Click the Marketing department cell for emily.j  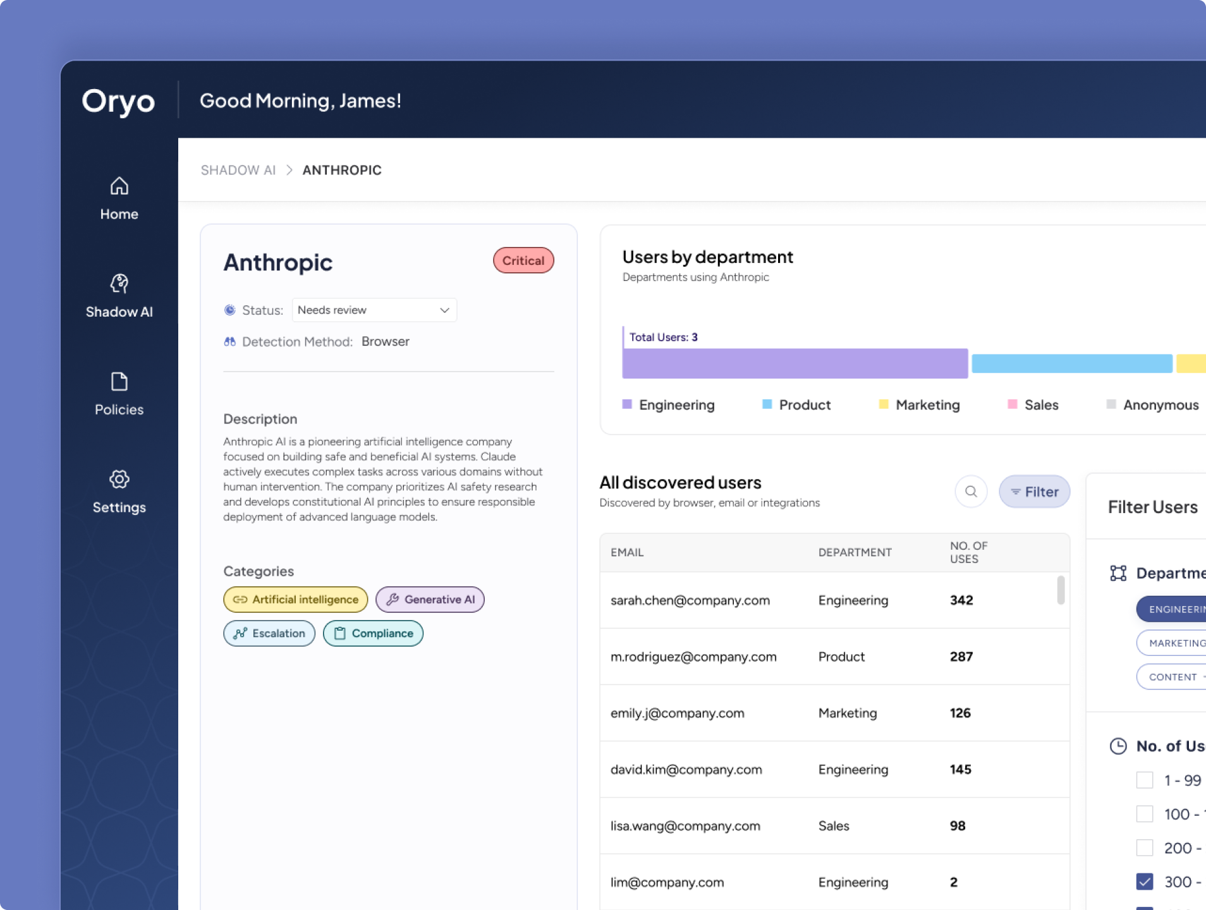click(848, 713)
